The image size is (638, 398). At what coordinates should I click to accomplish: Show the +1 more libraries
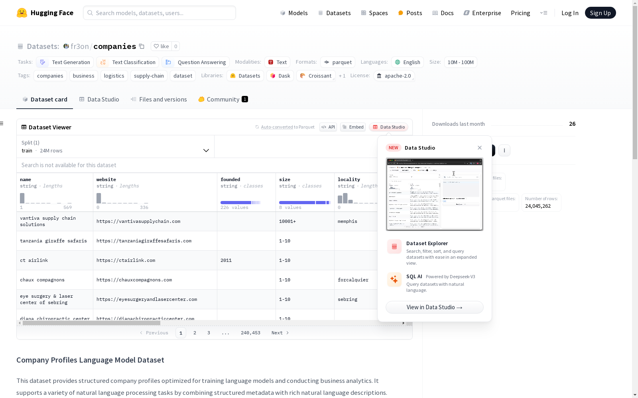(x=342, y=76)
